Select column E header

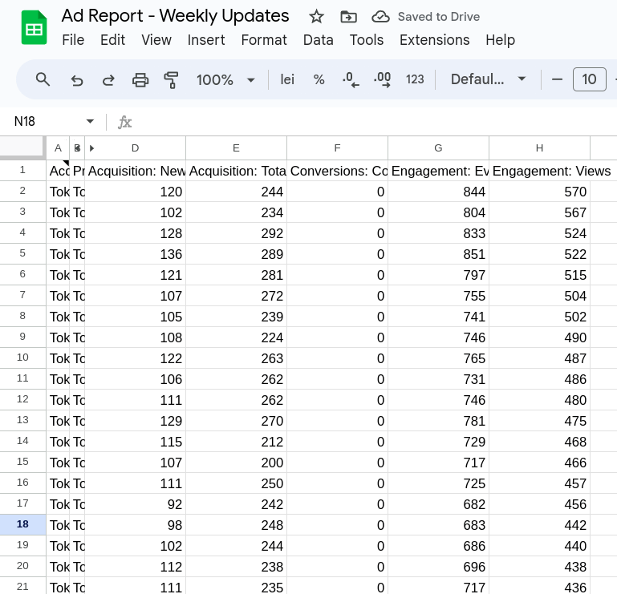(236, 147)
